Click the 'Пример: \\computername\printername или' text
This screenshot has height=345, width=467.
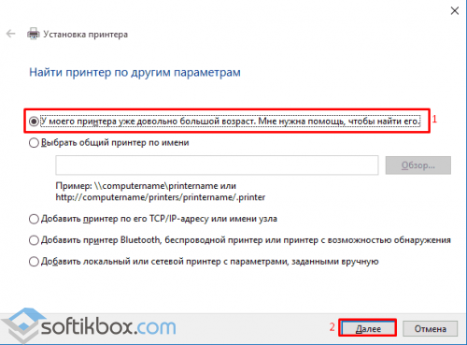(x=146, y=186)
